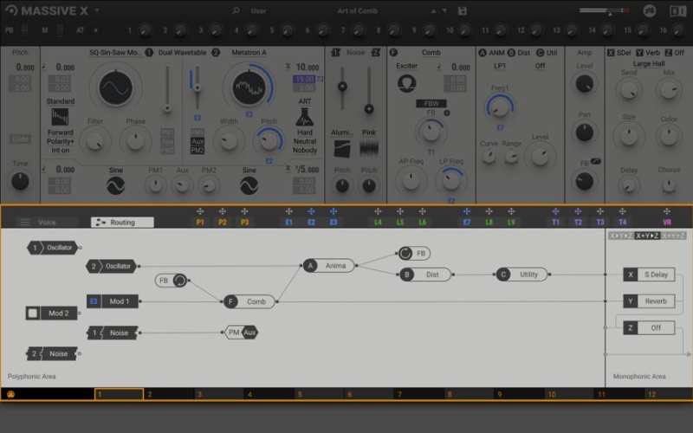The width and height of the screenshot is (693, 433).
Task: Toggle the view layout icon at top right
Action: 677,10
